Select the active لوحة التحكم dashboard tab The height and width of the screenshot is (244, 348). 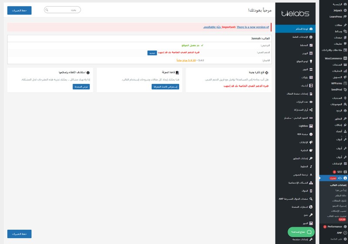tap(295, 29)
